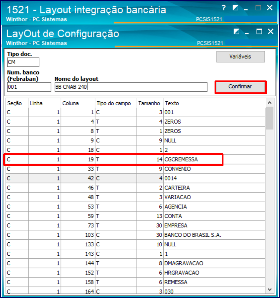The height and width of the screenshot is (298, 280).
Task: Click the Coluna cell with value 73
Action: [x=78, y=225]
